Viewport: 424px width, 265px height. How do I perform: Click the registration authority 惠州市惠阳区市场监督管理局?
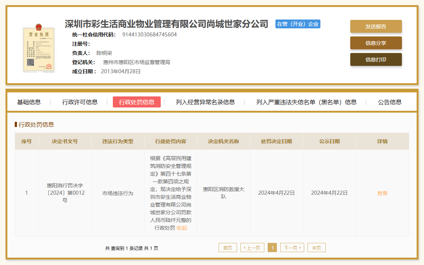click(136, 62)
